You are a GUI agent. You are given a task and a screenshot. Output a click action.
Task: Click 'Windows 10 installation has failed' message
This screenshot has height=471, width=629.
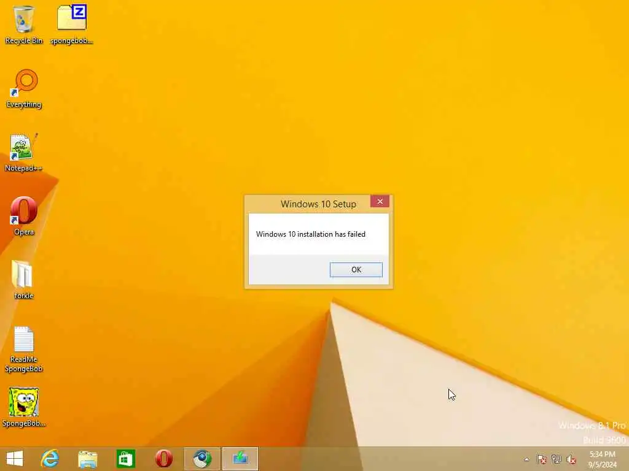point(310,234)
